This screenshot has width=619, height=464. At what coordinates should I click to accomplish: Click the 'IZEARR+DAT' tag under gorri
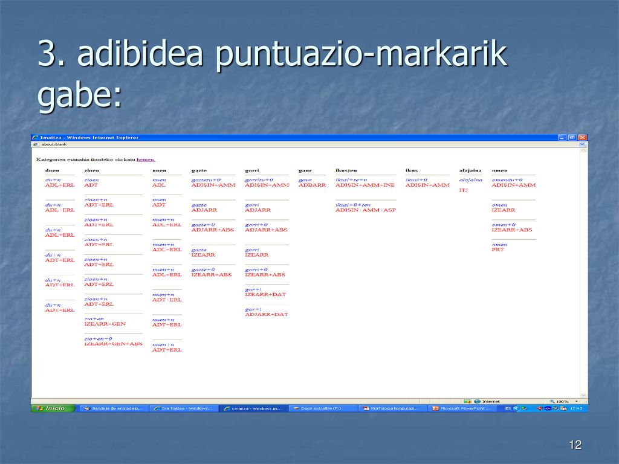click(x=265, y=295)
